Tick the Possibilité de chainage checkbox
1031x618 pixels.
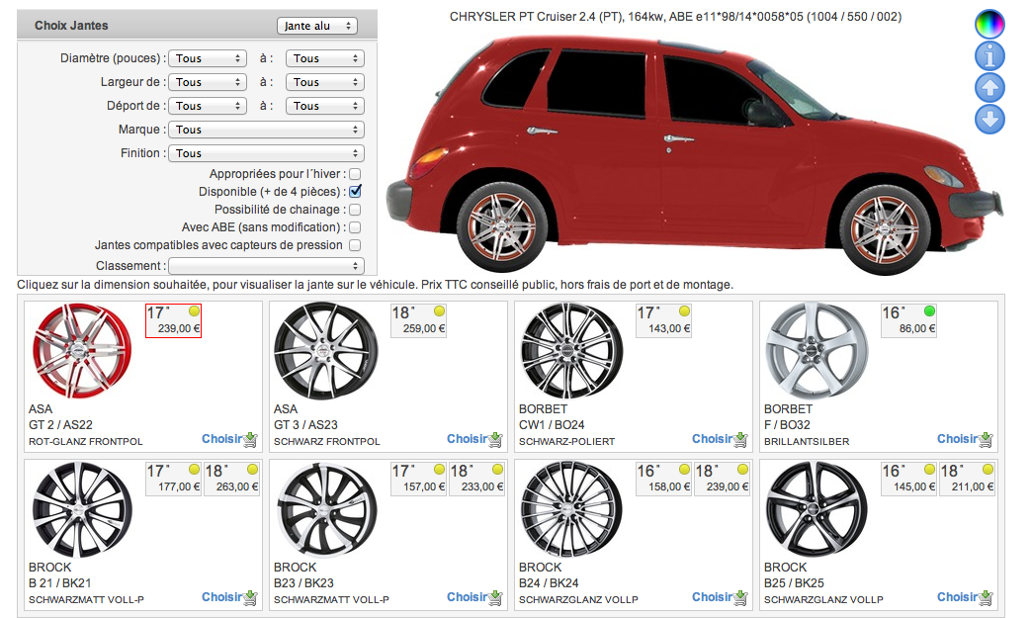355,210
